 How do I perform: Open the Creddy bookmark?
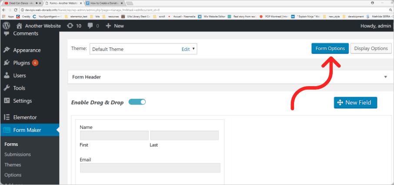tap(23, 17)
